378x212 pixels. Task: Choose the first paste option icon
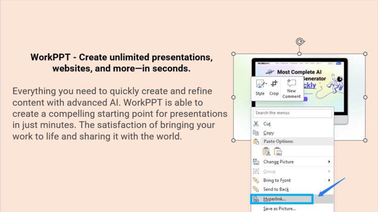click(x=266, y=151)
